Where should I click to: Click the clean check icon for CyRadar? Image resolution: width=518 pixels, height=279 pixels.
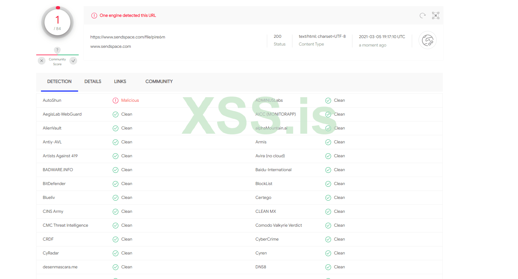click(x=116, y=253)
